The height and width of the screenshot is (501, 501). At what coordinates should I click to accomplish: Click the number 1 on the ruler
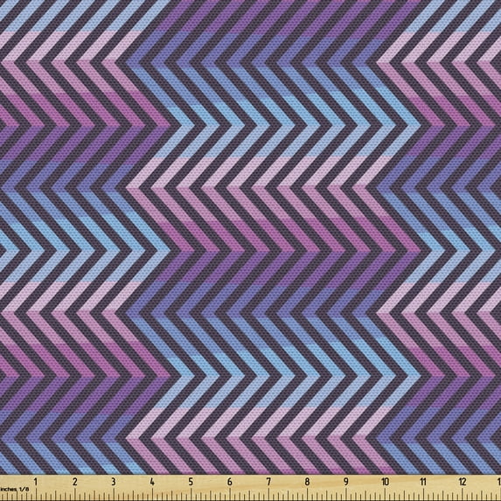(x=36, y=482)
